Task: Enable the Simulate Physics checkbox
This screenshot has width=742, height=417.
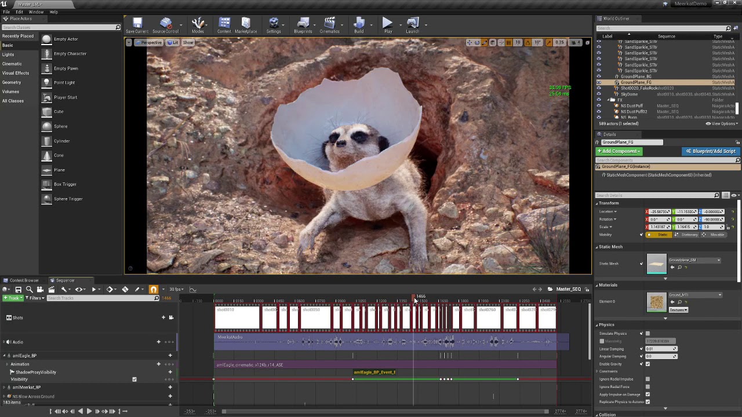Action: click(648, 334)
